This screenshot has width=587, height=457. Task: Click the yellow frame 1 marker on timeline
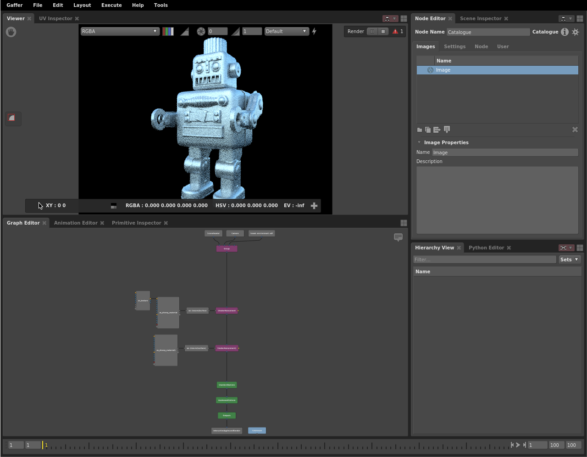point(43,445)
